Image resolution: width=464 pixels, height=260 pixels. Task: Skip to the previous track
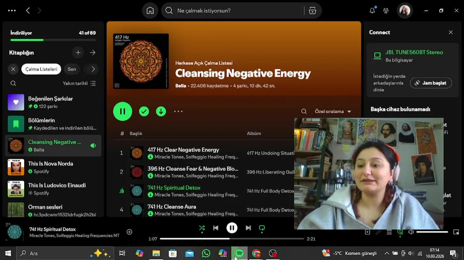[x=216, y=228]
